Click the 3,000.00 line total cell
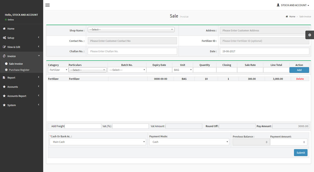This screenshot has width=314, height=172. click(278, 79)
